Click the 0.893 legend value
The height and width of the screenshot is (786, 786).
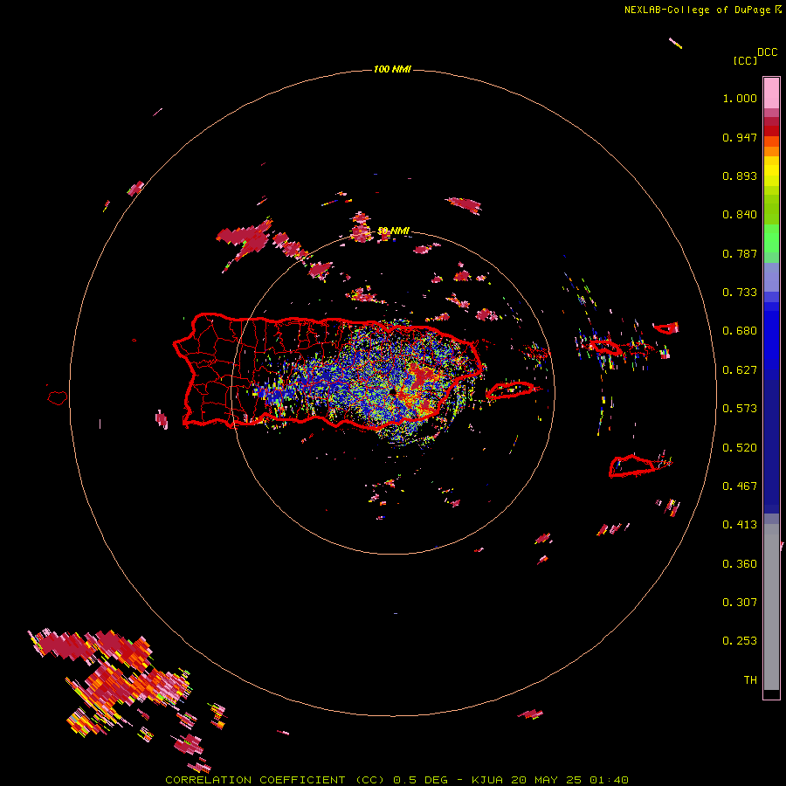point(740,176)
